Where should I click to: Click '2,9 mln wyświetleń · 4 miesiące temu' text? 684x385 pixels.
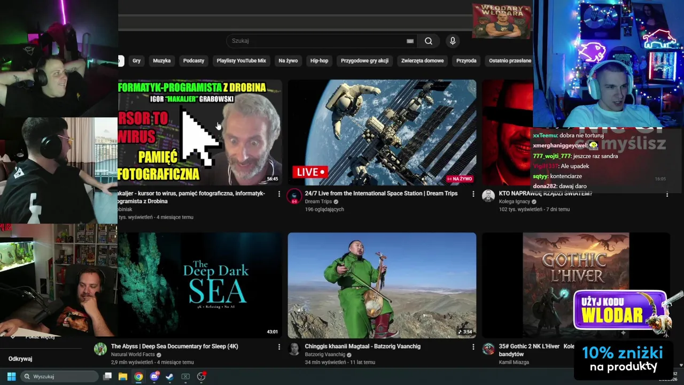pyautogui.click(x=152, y=363)
